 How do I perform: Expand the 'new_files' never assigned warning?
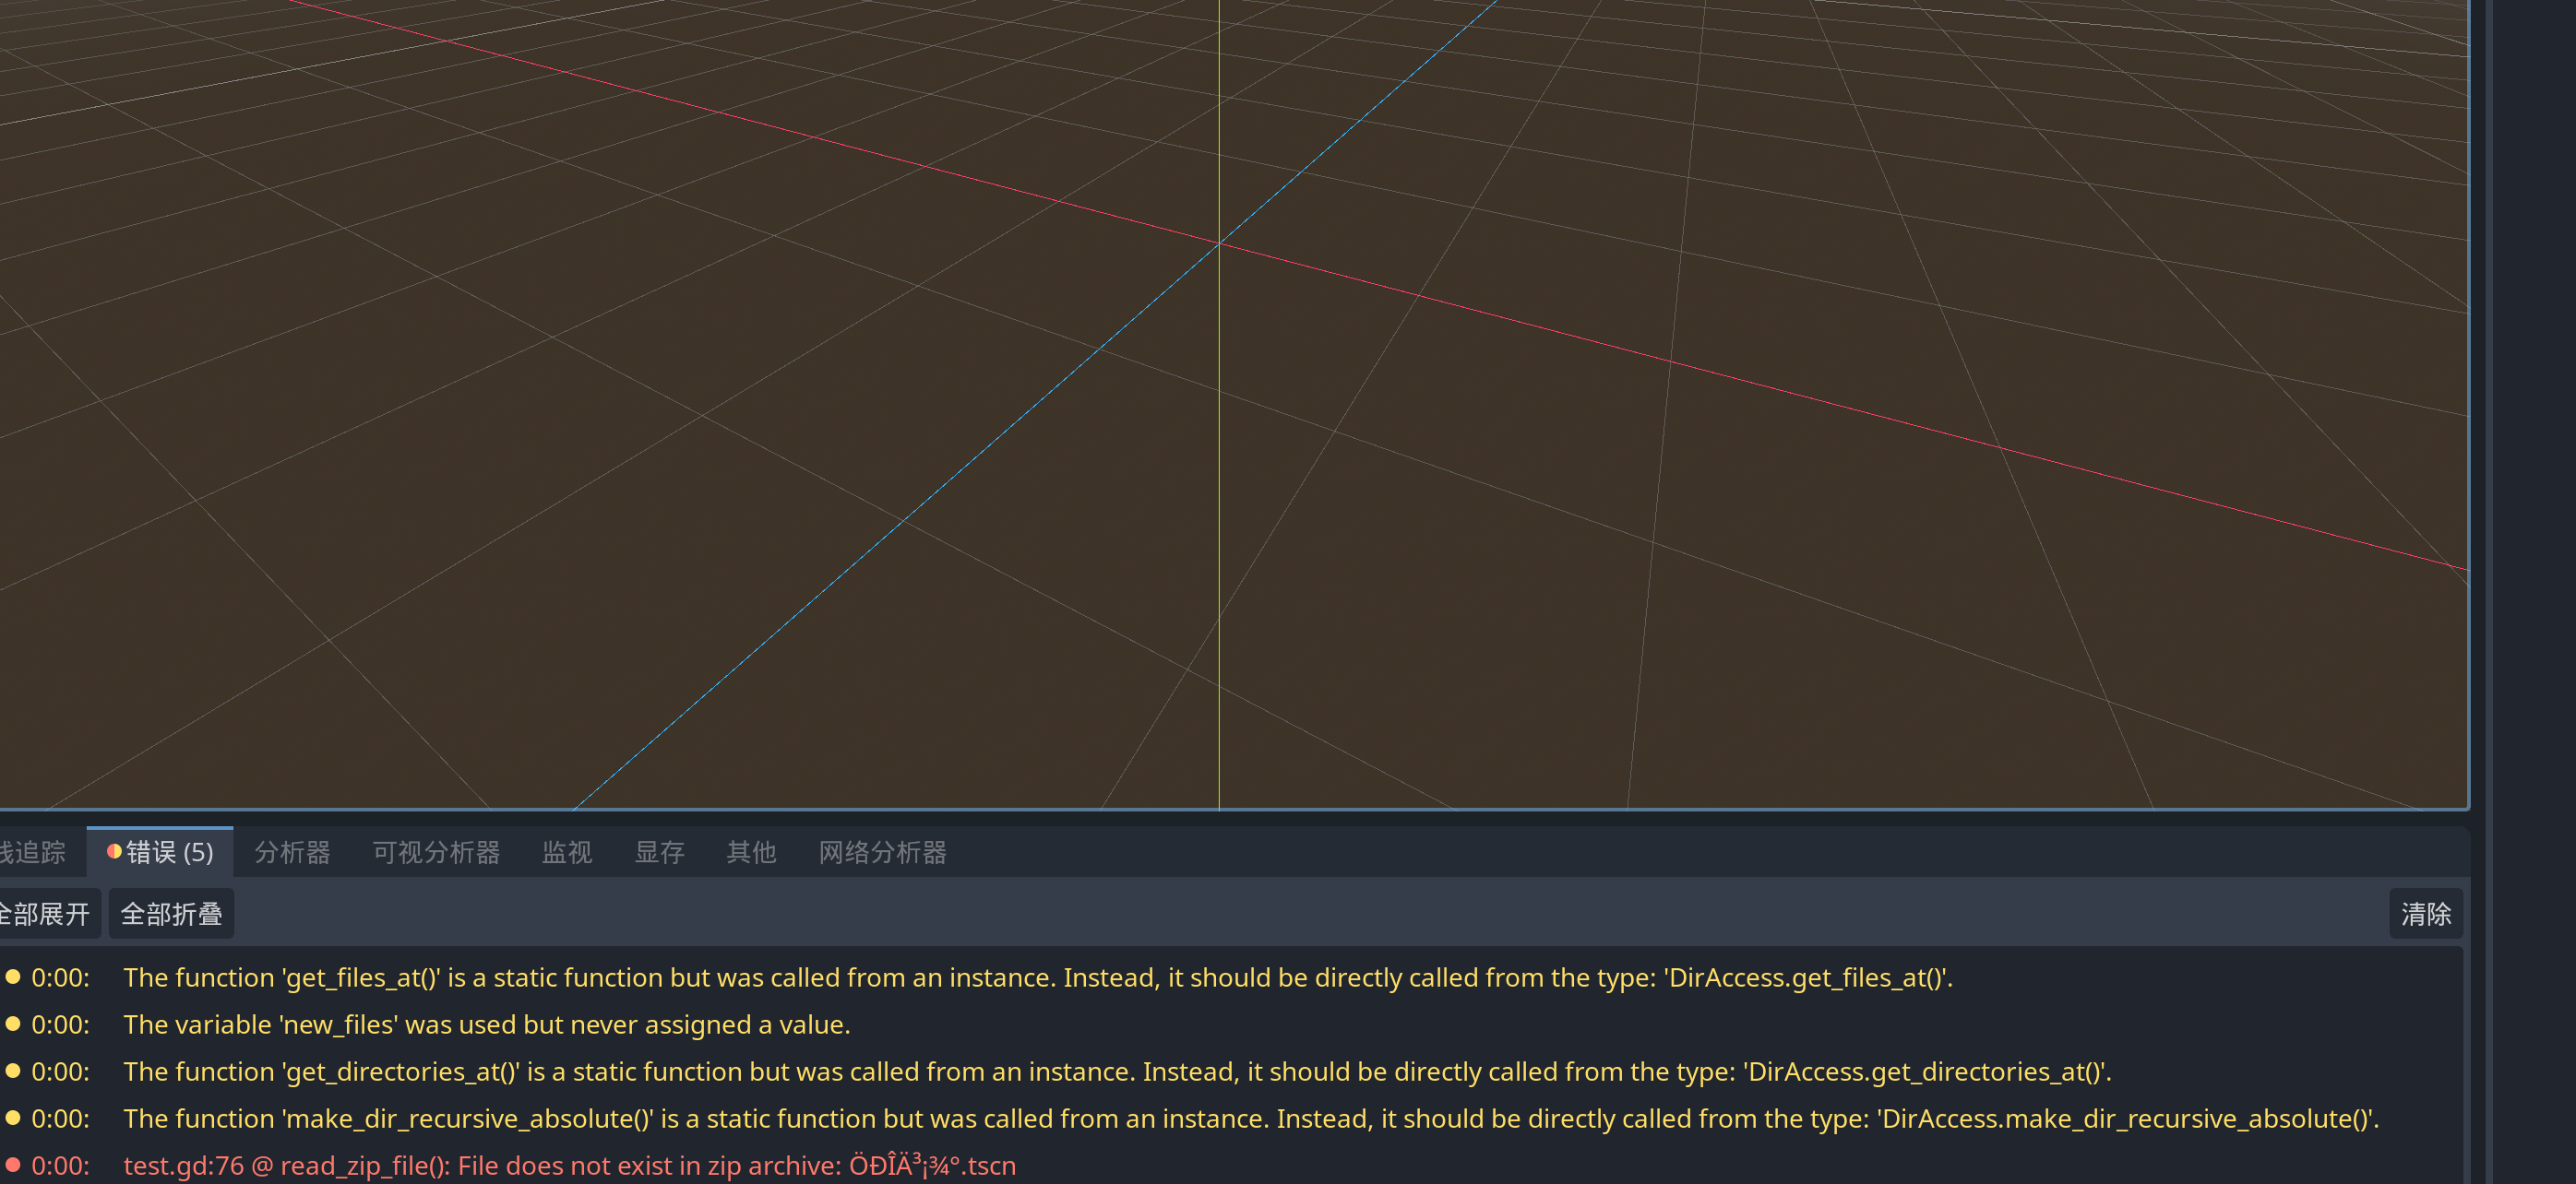487,1024
